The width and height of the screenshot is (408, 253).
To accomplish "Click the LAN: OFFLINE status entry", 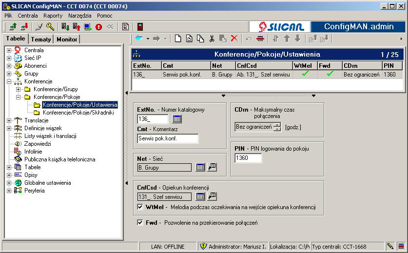I will [x=168, y=247].
